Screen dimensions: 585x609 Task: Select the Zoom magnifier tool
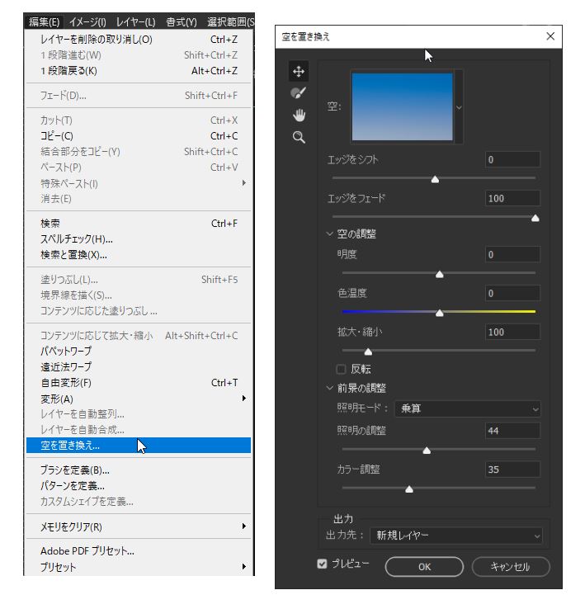pos(299,138)
